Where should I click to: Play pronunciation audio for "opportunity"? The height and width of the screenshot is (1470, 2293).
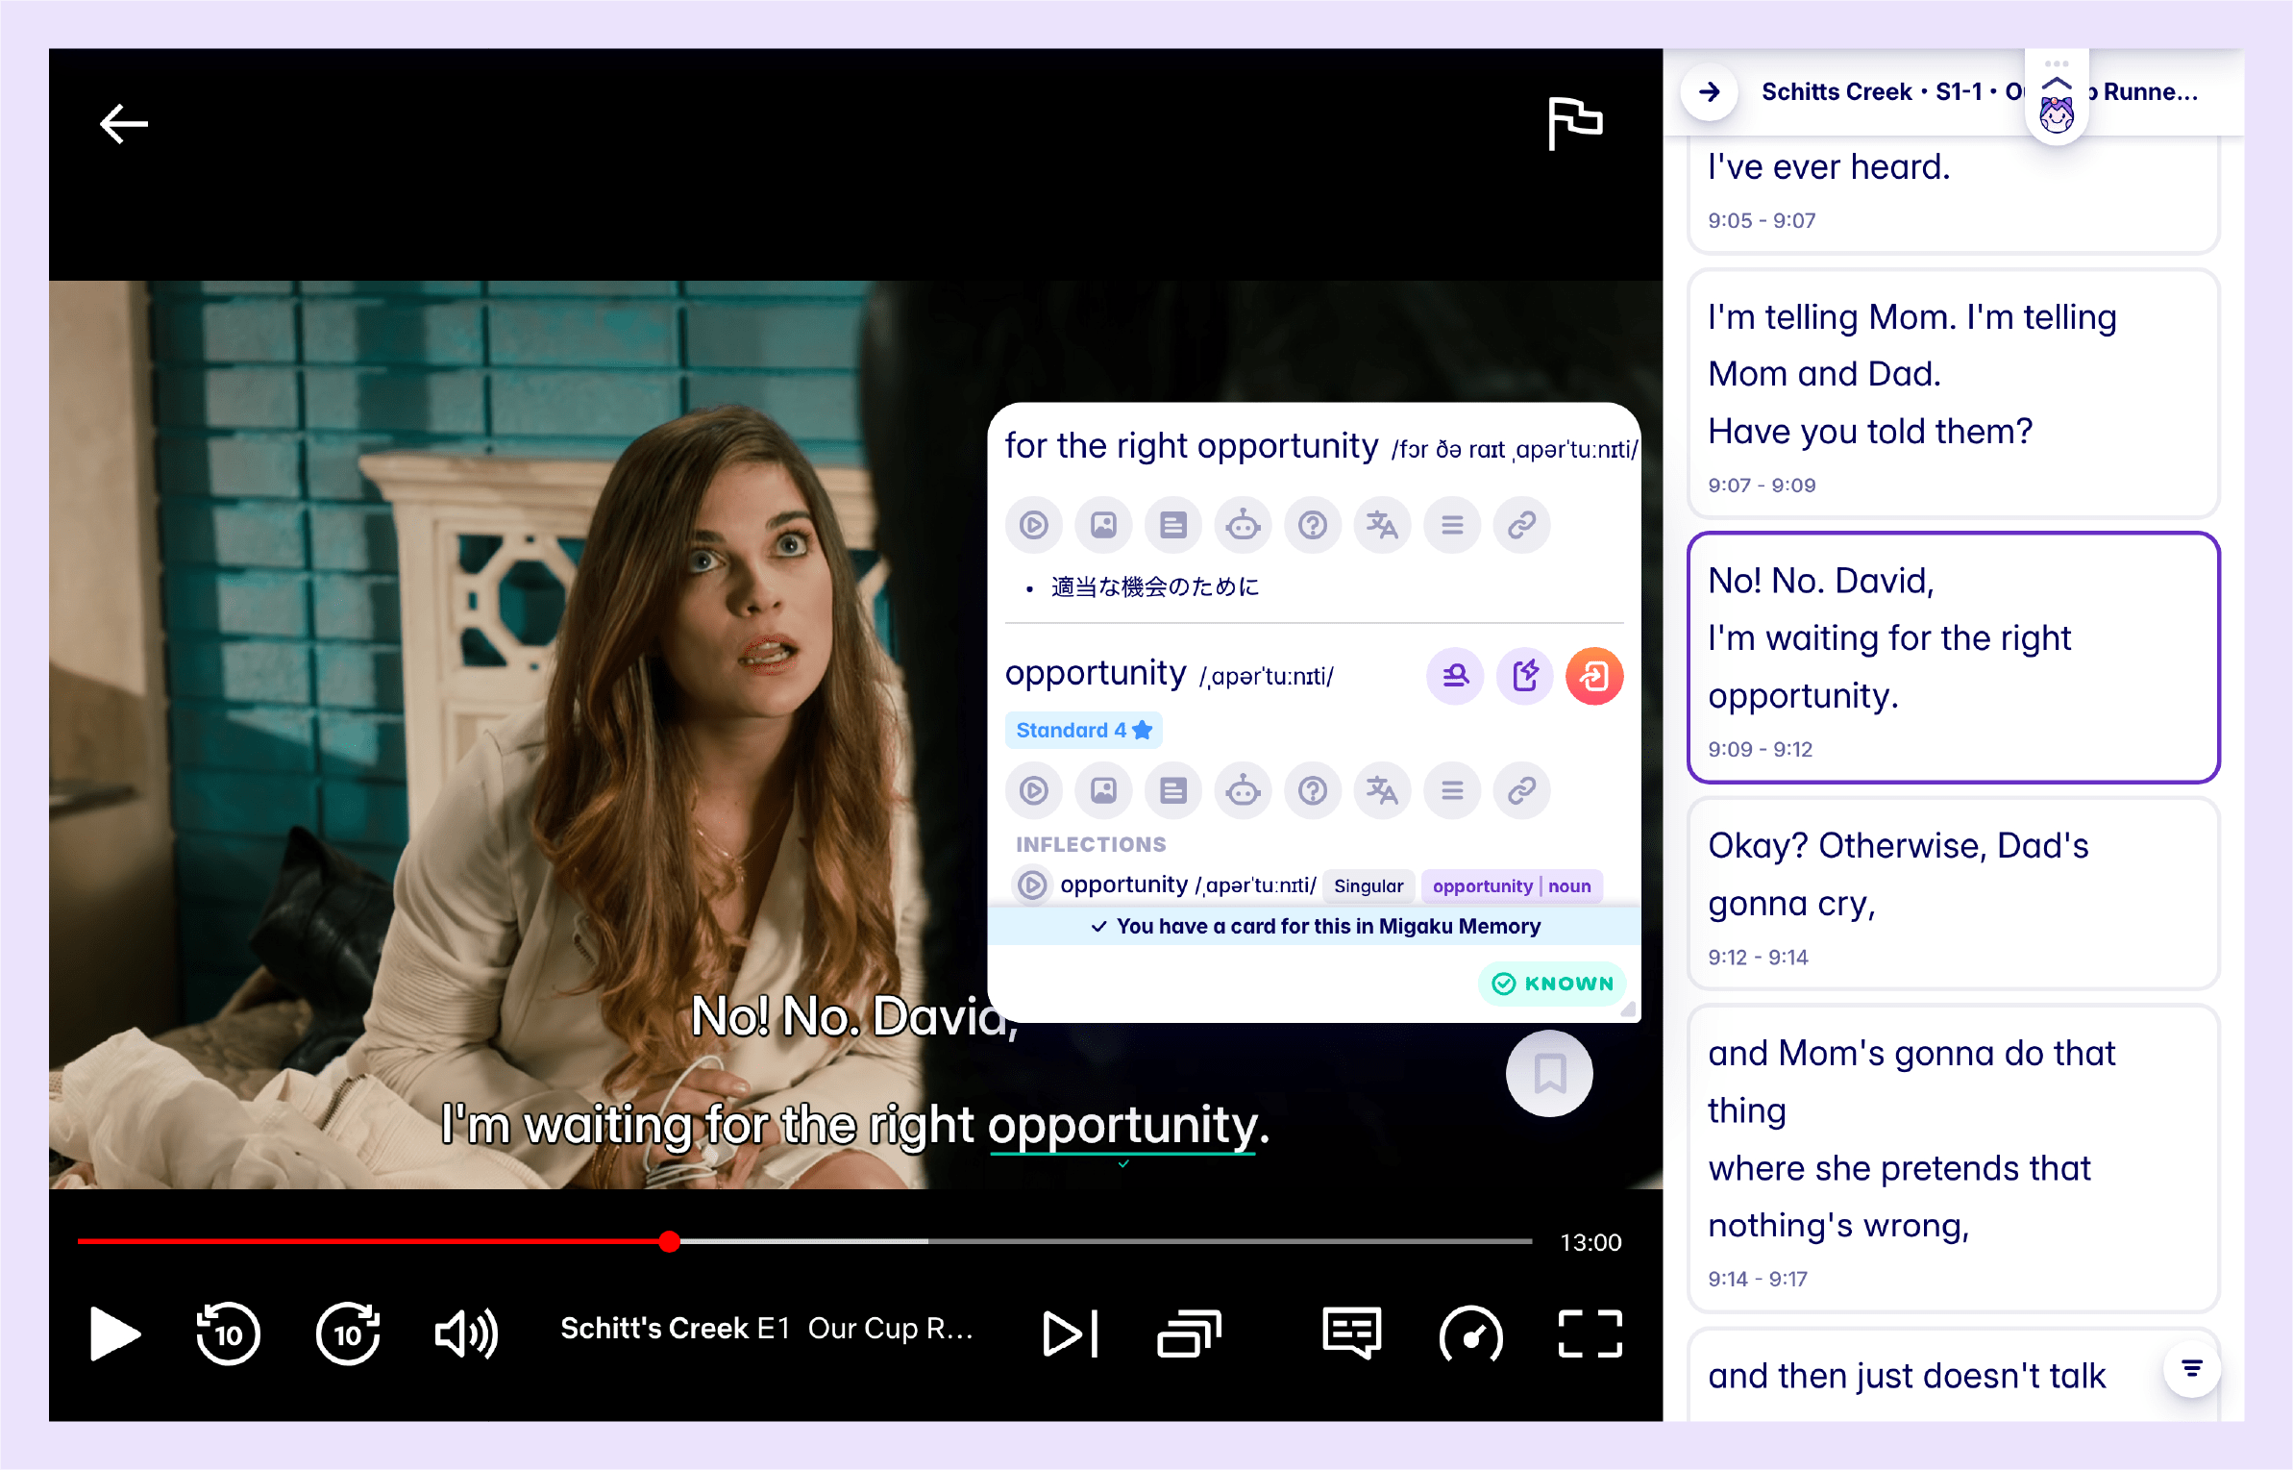[1033, 790]
